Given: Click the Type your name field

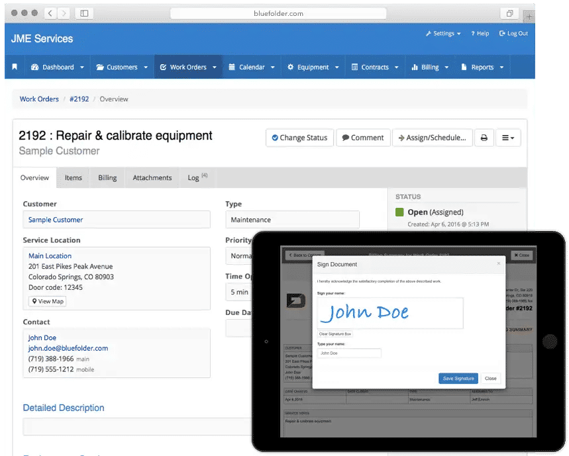Looking at the screenshot, I should 349,353.
